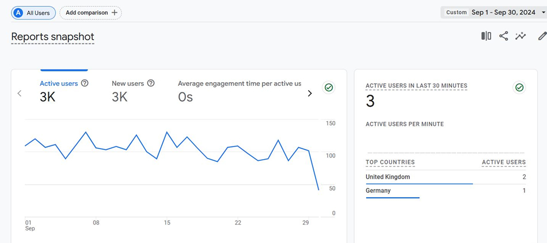The width and height of the screenshot is (547, 243).
Task: Click the Sep 1 - Sep 30, 2024 range
Action: click(503, 13)
